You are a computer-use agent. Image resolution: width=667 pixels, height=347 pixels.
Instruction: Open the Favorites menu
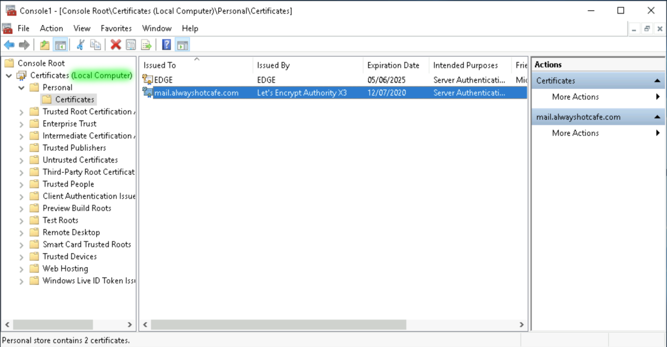coord(116,28)
